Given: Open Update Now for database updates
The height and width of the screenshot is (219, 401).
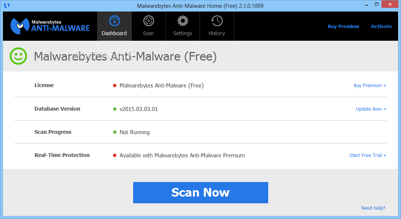Looking at the screenshot, I should [x=371, y=109].
